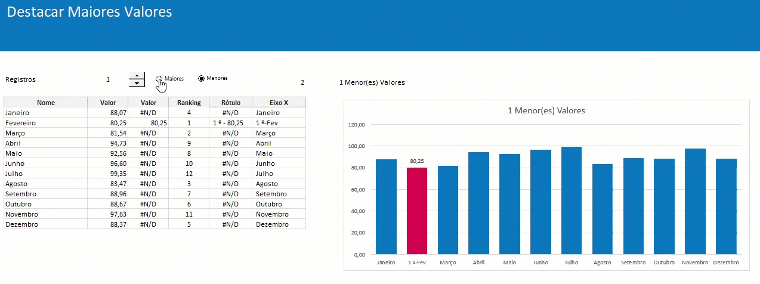
Task: Select the Novembro cell in Nome column
Action: [x=46, y=214]
